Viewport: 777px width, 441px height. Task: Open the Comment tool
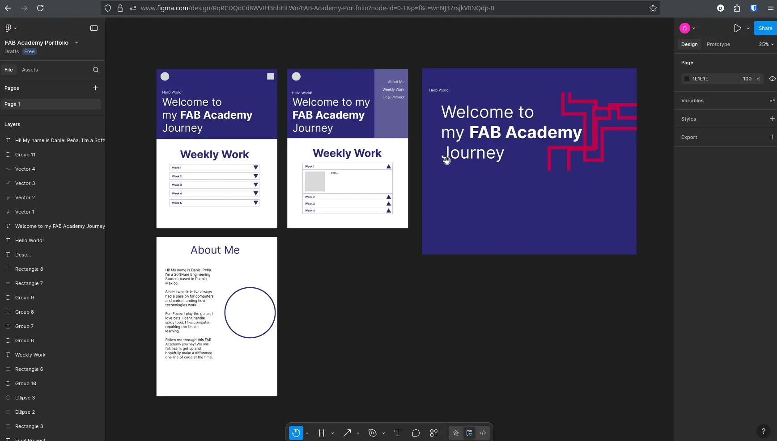click(x=415, y=433)
